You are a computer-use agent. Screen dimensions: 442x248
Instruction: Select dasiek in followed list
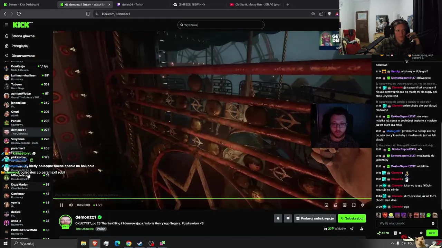click(26, 214)
